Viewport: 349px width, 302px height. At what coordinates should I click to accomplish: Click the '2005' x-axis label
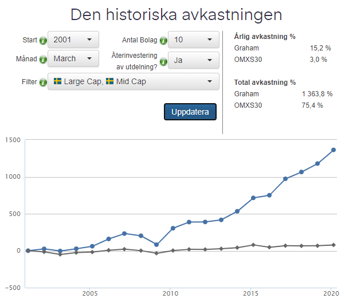click(90, 293)
